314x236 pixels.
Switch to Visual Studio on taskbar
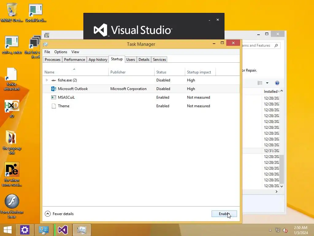[63, 230]
